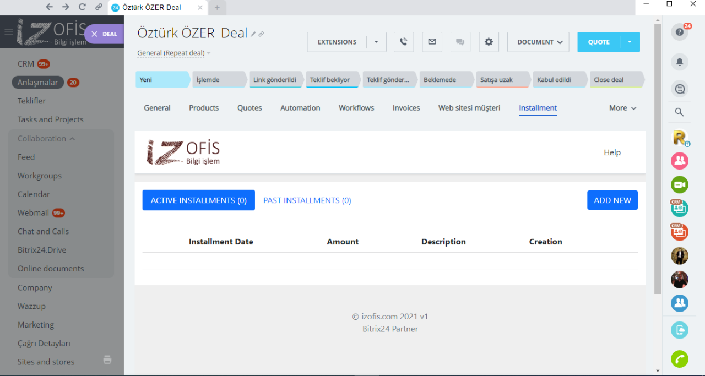Open the Help link

click(612, 152)
